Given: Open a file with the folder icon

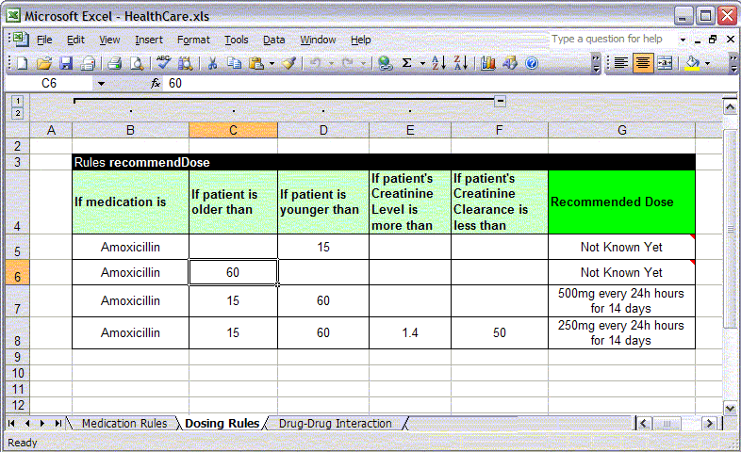Looking at the screenshot, I should click(44, 63).
